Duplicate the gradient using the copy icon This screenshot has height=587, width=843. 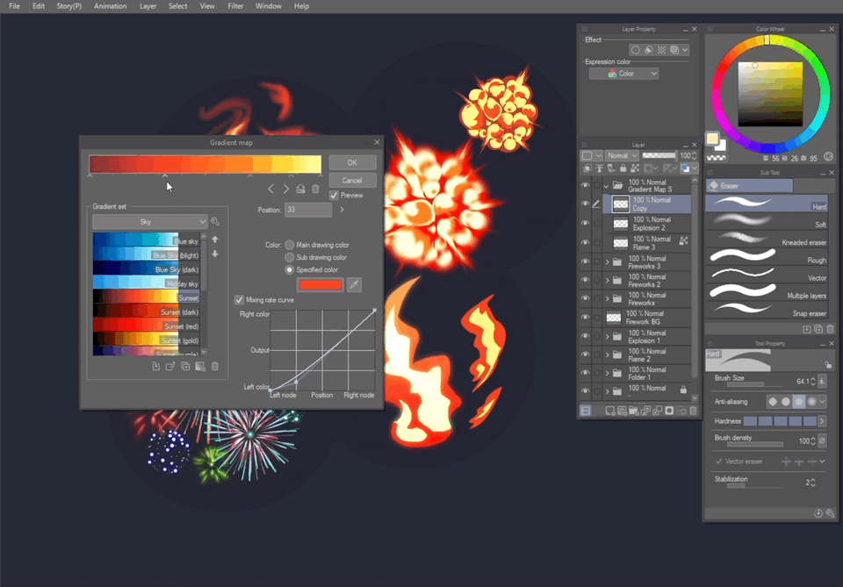click(185, 366)
